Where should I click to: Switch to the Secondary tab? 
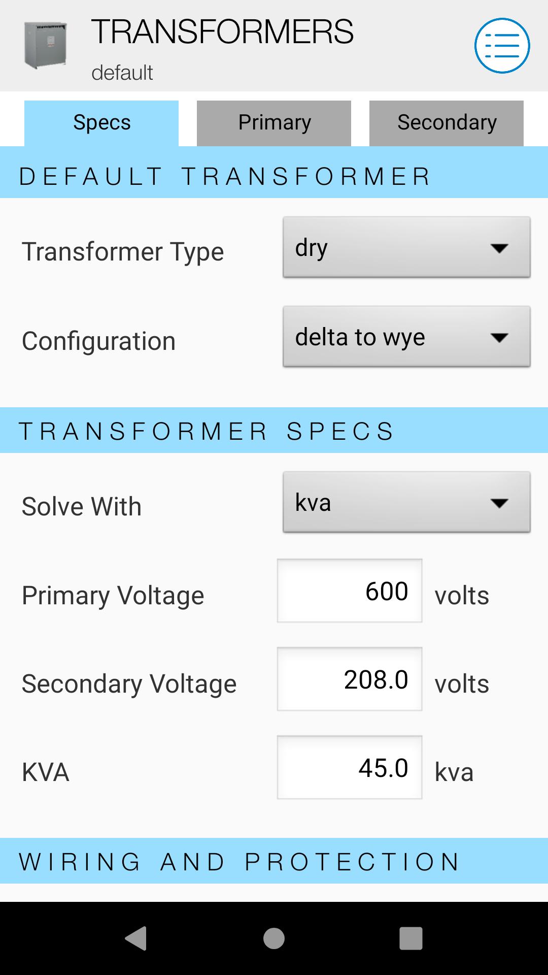pos(447,123)
